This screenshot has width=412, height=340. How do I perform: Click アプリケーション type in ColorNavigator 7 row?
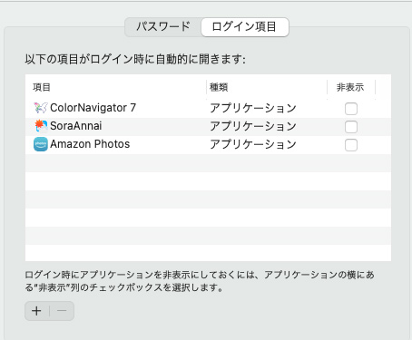pyautogui.click(x=253, y=108)
